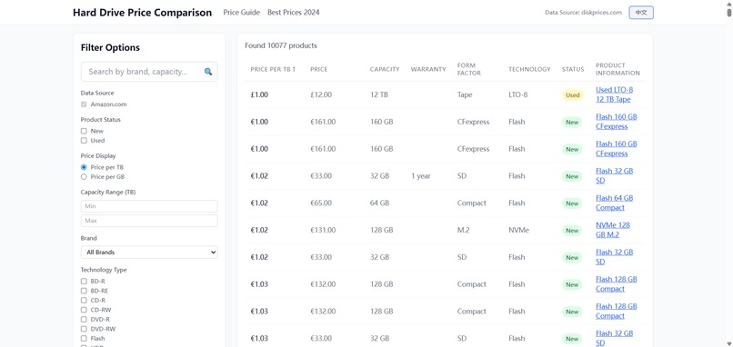Viewport: 733px width, 347px height.
Task: Click the Form Factor column header
Action: click(x=469, y=69)
